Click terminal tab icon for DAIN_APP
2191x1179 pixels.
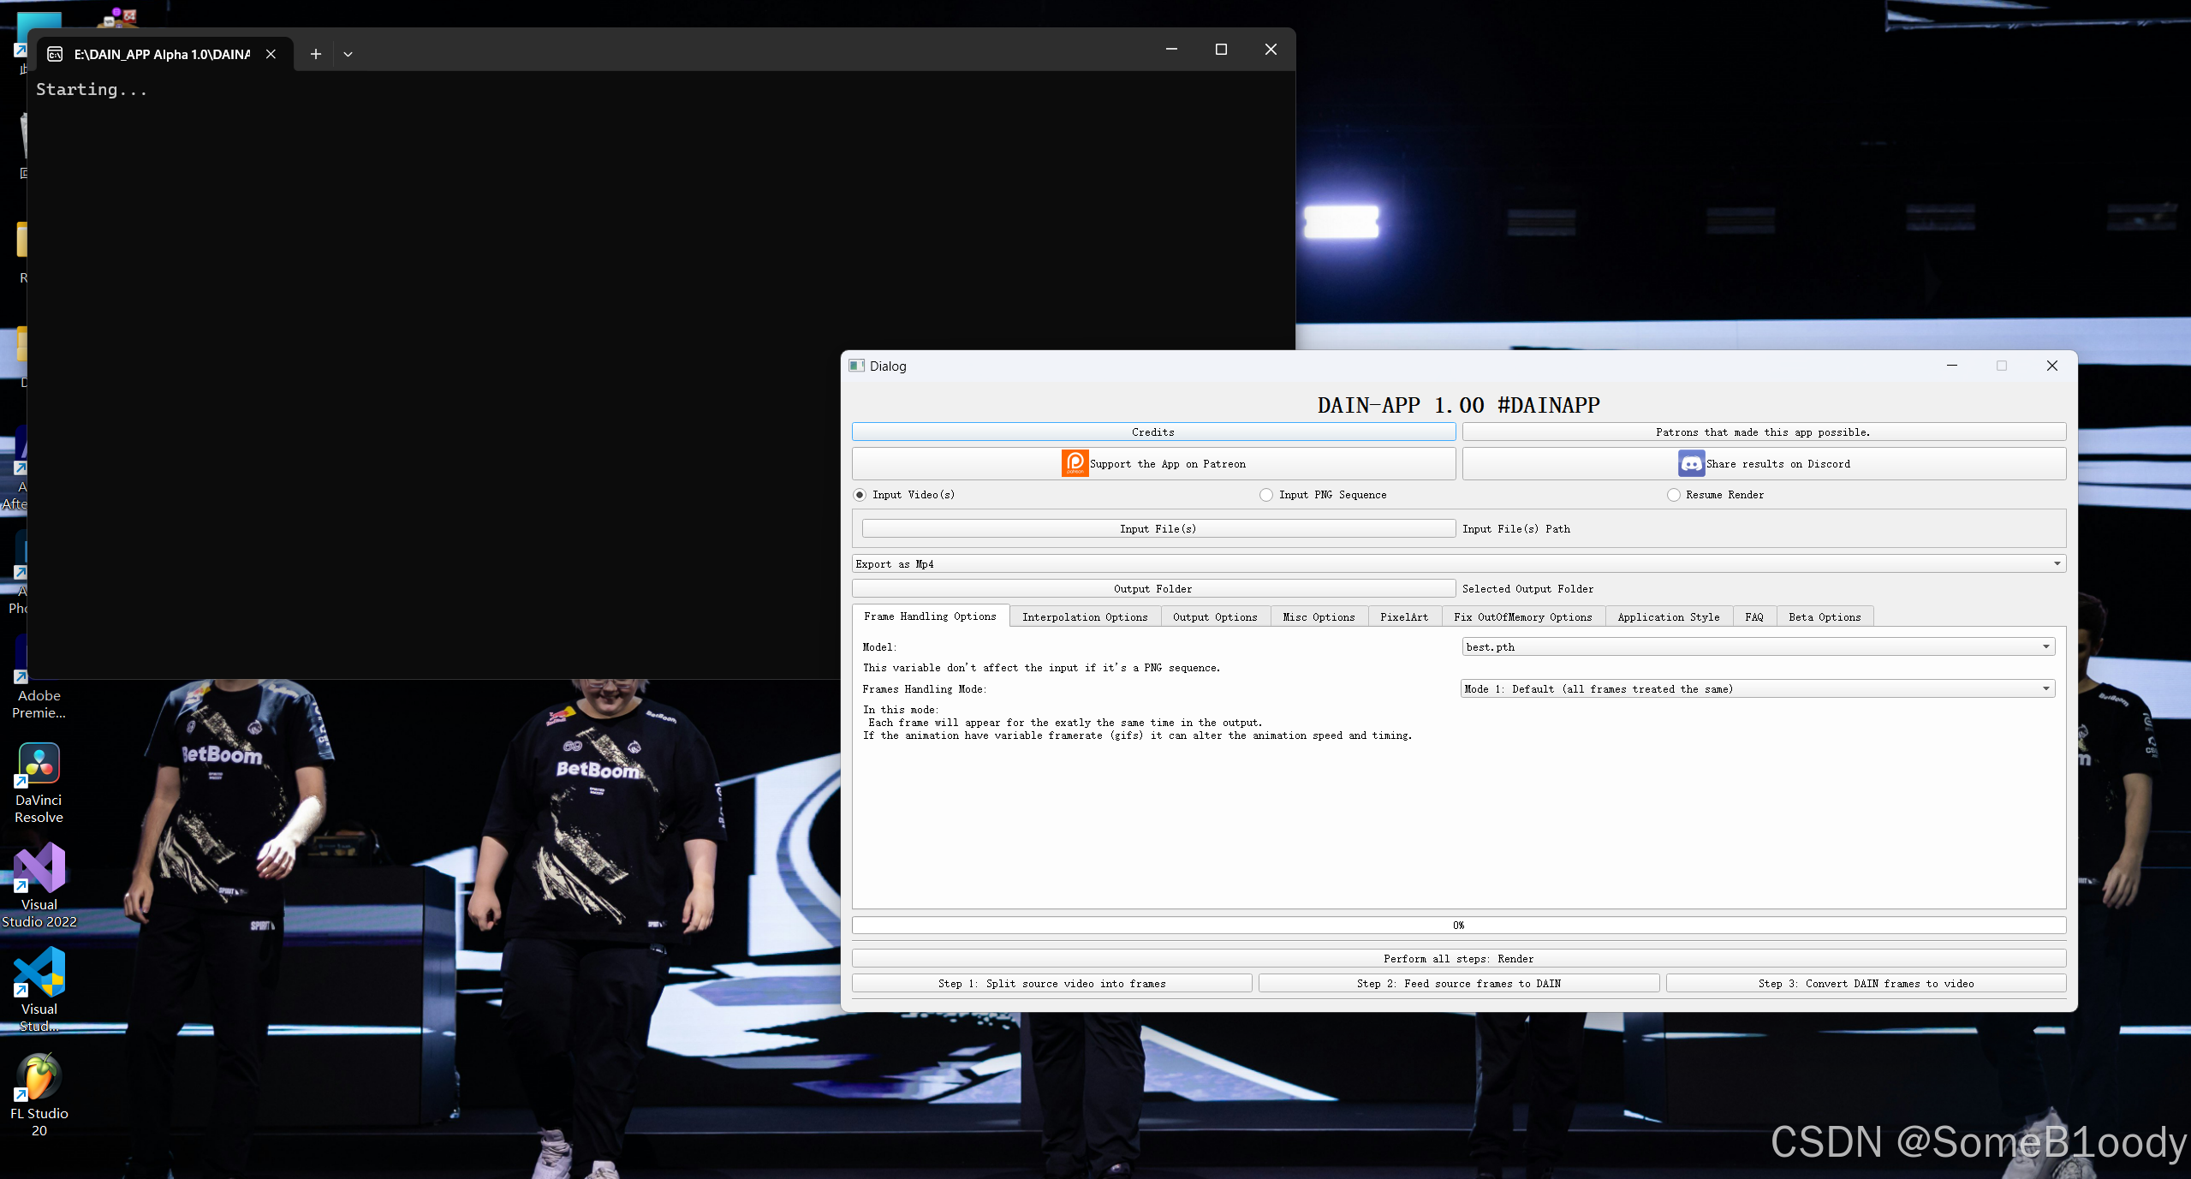click(56, 54)
